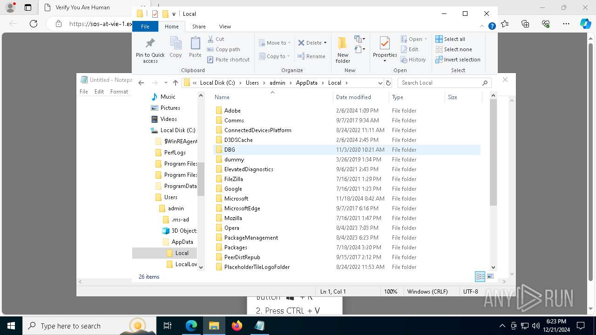Viewport: 596px width, 335px height.
Task: Switch to details view layout icon
Action: [x=480, y=276]
